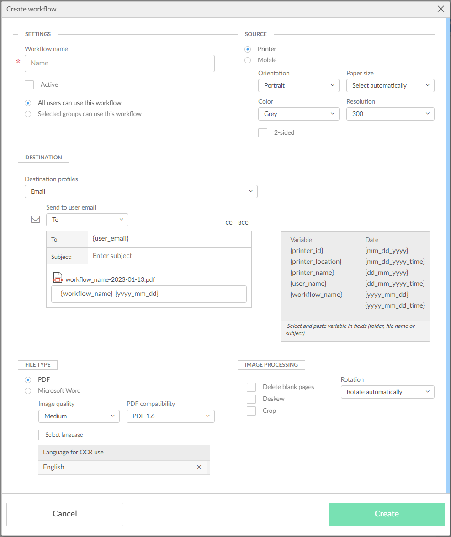Screen dimensions: 451x537
Task: Close the Create workflow dialog
Action: pos(440,9)
